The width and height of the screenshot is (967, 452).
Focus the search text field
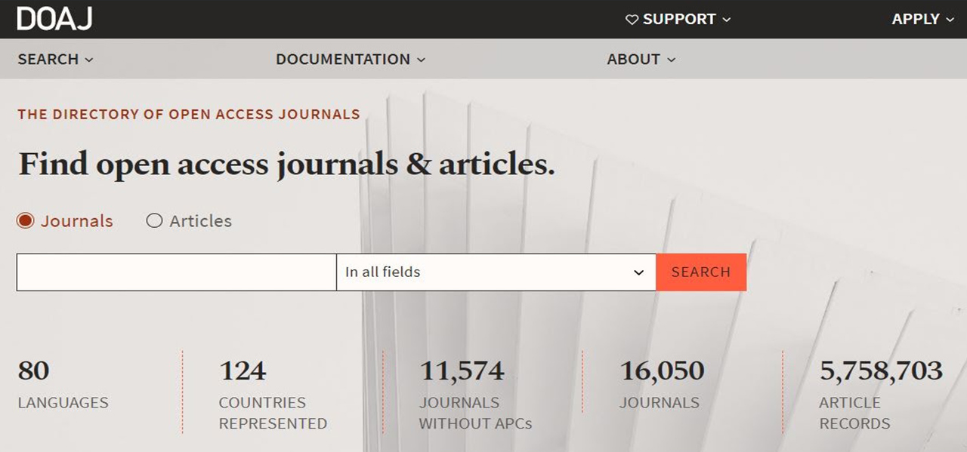point(177,272)
